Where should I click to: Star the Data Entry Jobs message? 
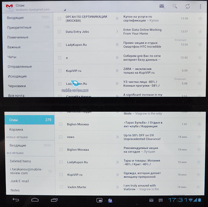(x=200, y=32)
